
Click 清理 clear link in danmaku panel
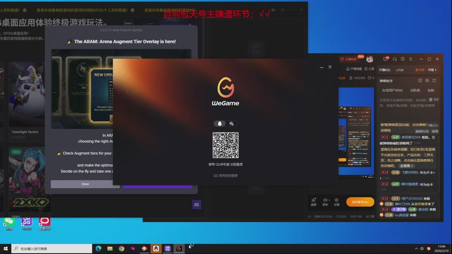coord(434,131)
